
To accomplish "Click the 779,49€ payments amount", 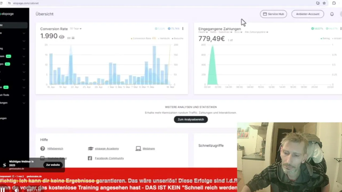I will pyautogui.click(x=211, y=39).
